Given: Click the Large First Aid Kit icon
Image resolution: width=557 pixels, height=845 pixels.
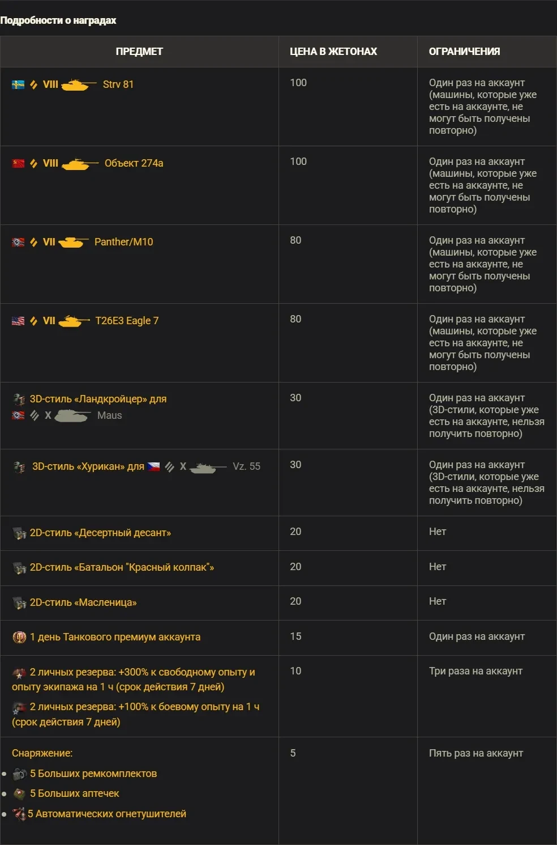Looking at the screenshot, I should (20, 793).
